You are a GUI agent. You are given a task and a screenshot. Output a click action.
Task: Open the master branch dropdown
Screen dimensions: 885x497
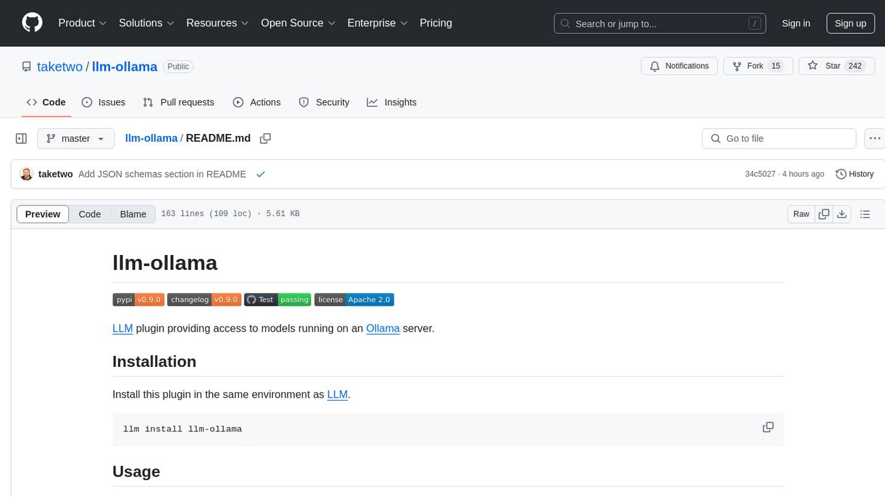click(75, 139)
